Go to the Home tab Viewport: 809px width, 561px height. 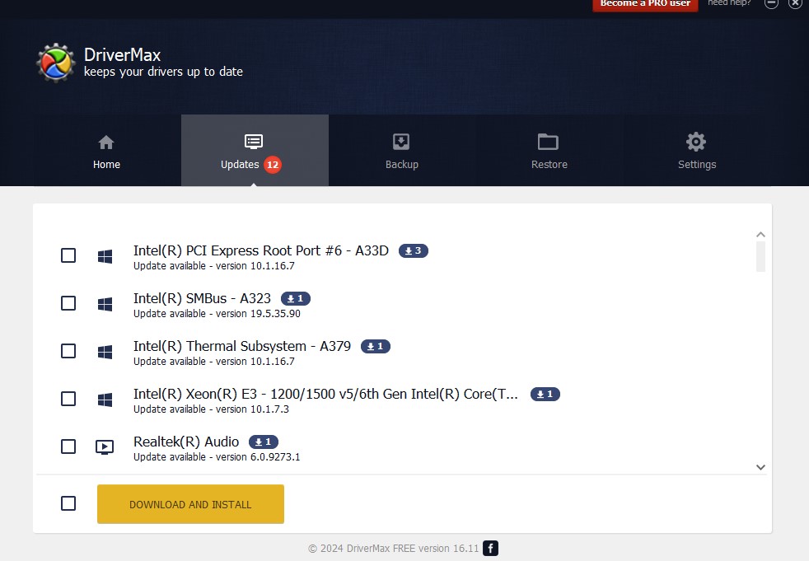pyautogui.click(x=107, y=150)
